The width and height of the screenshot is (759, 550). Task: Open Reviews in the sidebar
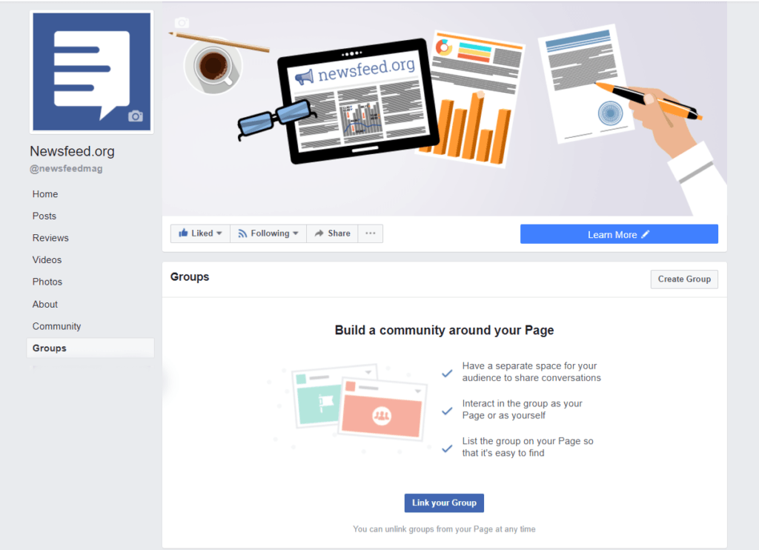pos(50,238)
